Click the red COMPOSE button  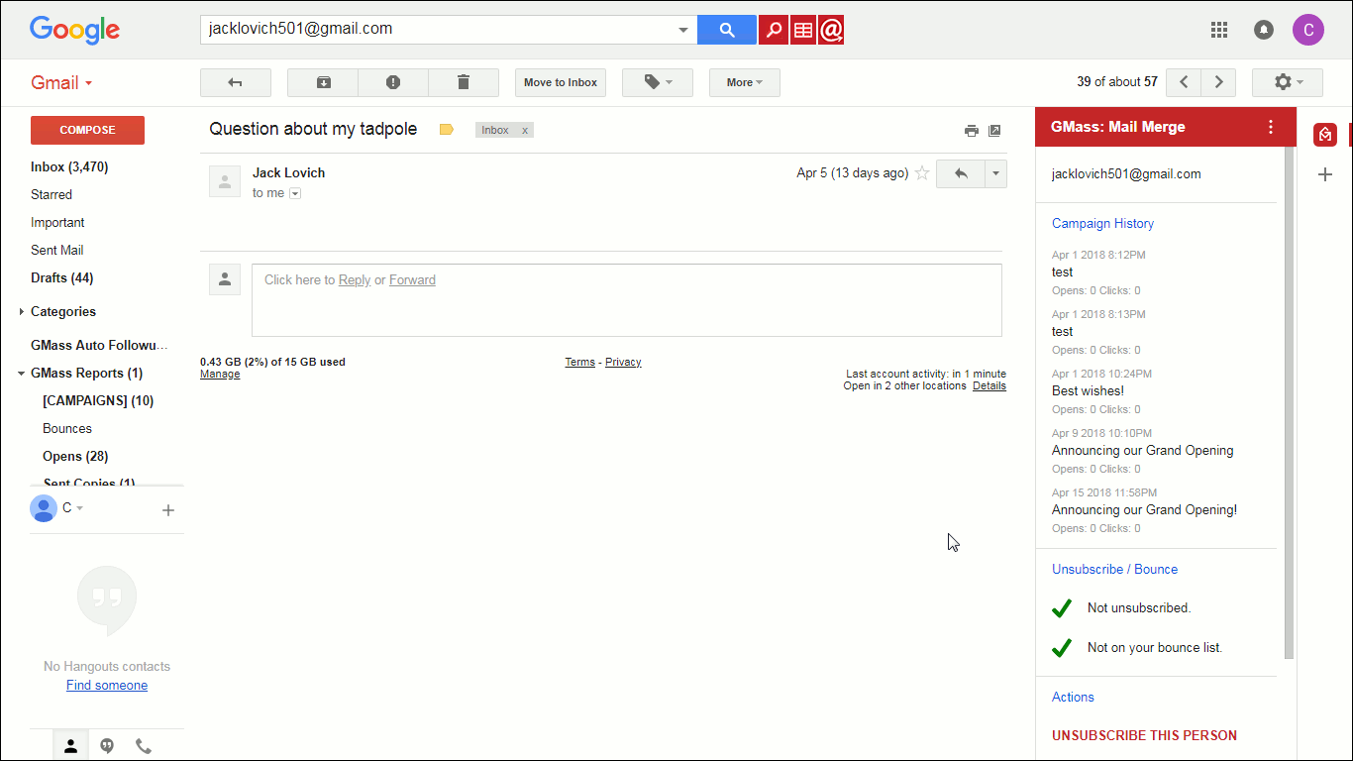tap(87, 130)
